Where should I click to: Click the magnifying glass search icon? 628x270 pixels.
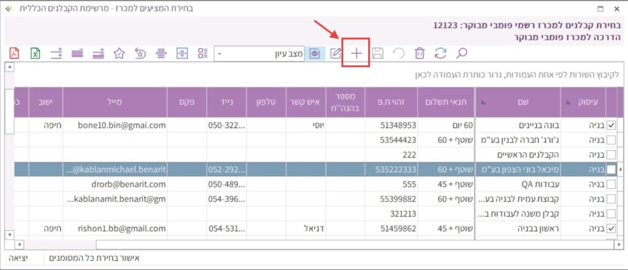coord(462,53)
